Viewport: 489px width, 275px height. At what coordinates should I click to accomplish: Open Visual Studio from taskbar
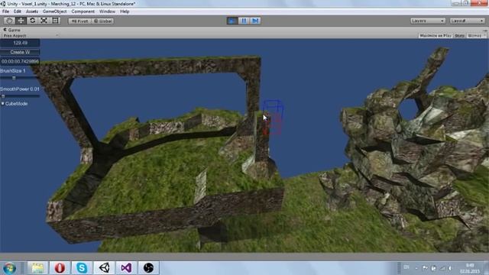(x=126, y=268)
